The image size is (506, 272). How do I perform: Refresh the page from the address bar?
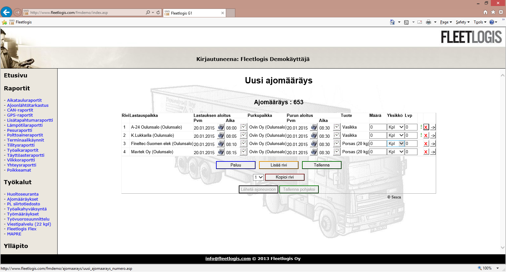[158, 13]
